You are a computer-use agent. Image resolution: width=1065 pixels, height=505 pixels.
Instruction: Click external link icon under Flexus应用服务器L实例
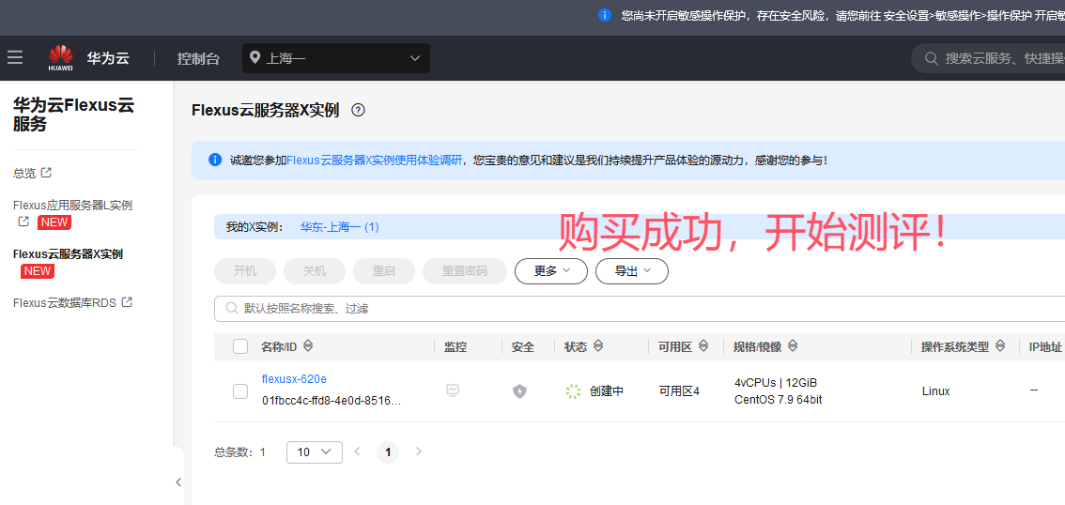point(23,222)
